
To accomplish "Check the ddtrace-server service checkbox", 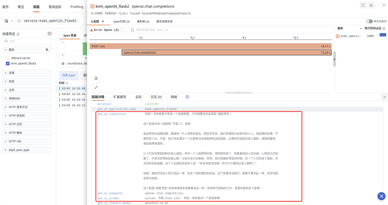I will click(8, 58).
